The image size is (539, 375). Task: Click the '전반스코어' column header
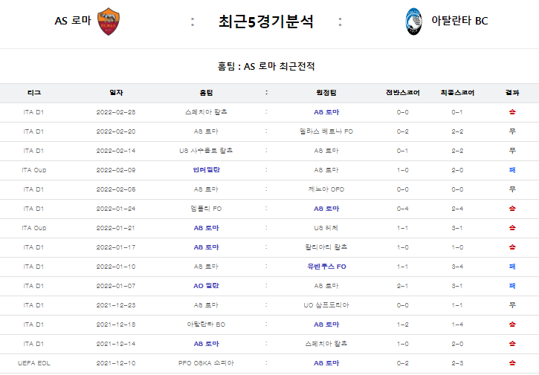point(402,93)
